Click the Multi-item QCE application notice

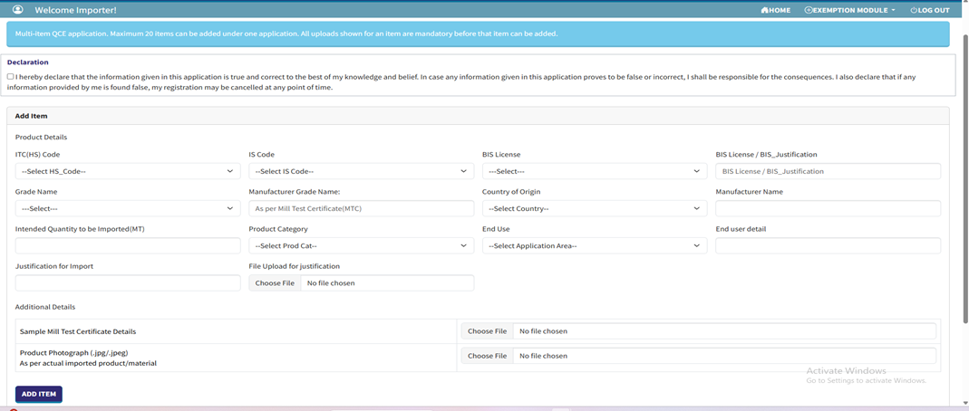(x=478, y=33)
